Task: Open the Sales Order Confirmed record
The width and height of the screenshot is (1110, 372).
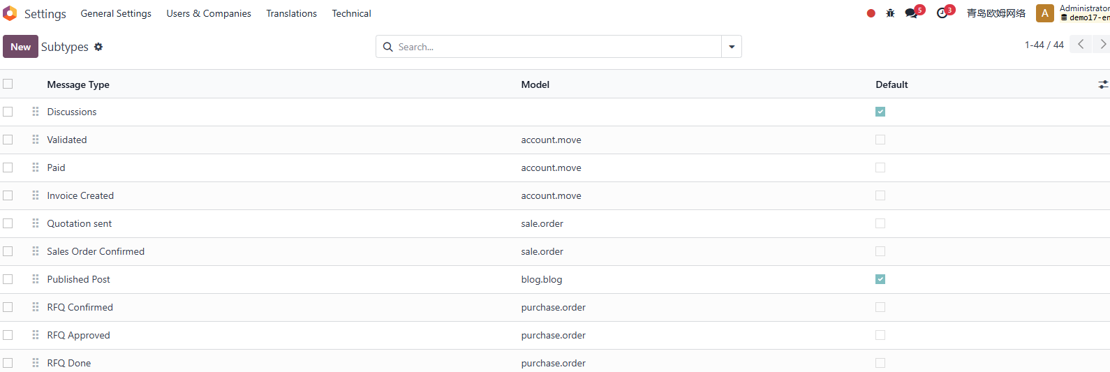Action: pos(96,251)
